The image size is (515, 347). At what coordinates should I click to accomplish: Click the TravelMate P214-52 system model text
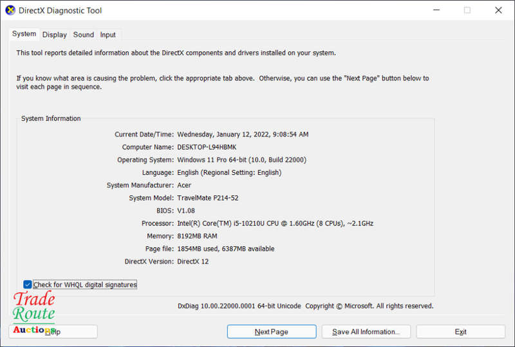207,198
